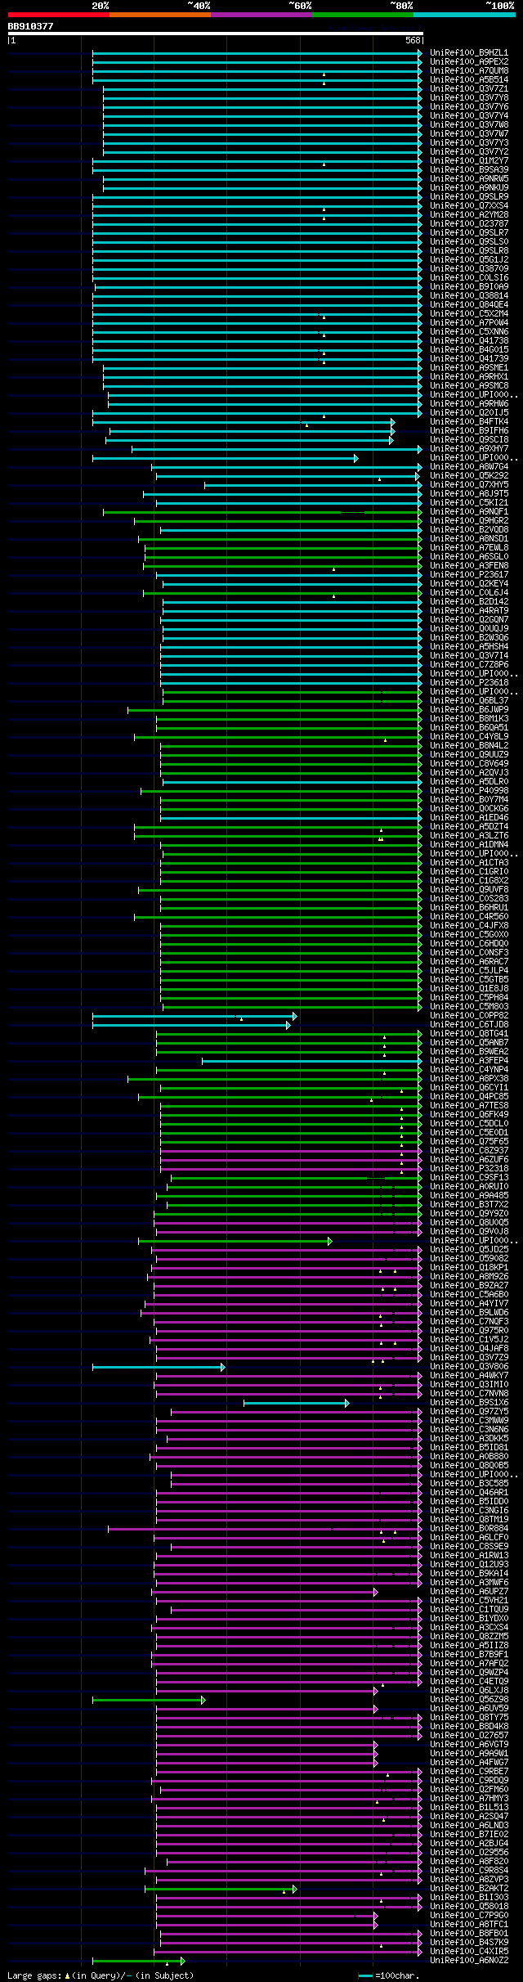Choose the UniRef100_C0LSI6 hit label
The image size is (523, 1982).
click(469, 277)
